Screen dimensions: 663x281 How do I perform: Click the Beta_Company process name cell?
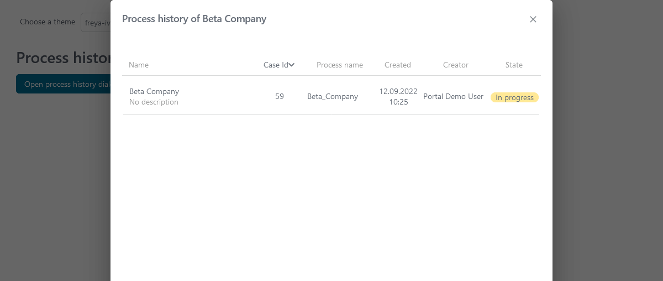(333, 96)
